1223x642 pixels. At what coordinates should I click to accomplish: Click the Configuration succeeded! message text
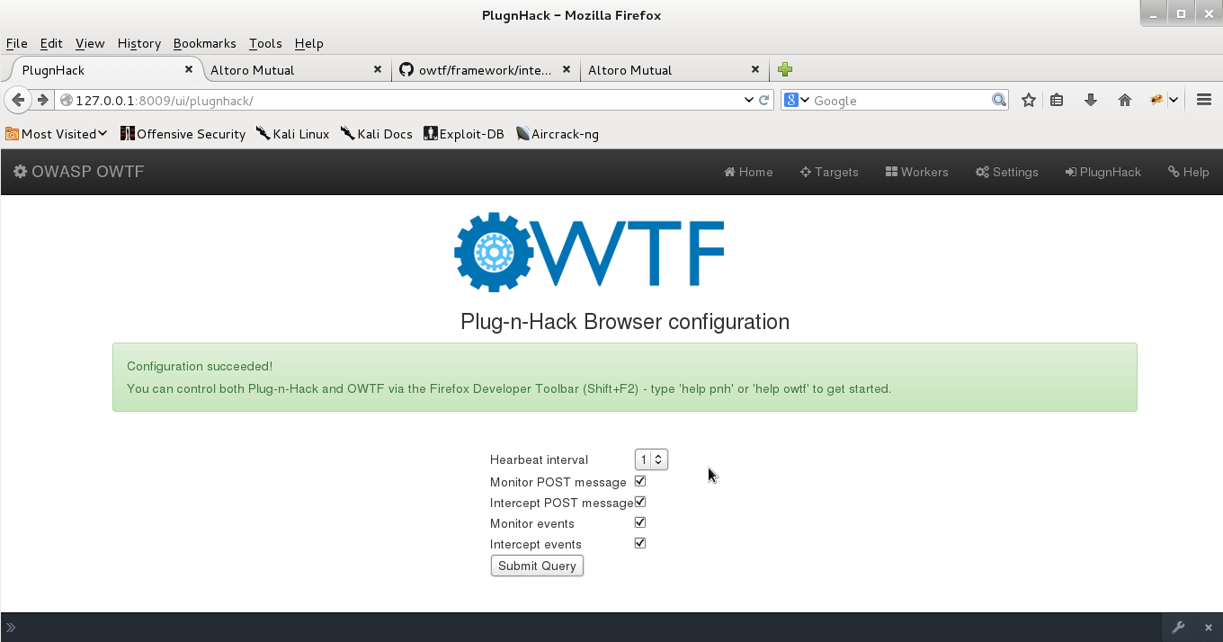coord(200,366)
